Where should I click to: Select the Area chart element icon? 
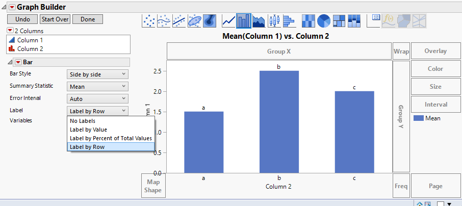(x=259, y=20)
